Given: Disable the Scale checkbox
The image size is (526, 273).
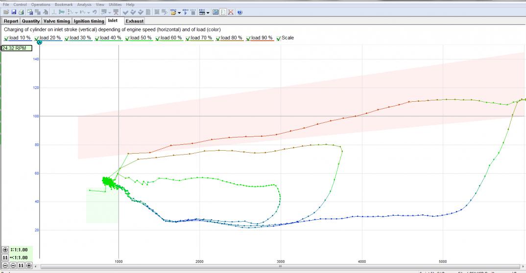Looking at the screenshot, I should click(279, 38).
